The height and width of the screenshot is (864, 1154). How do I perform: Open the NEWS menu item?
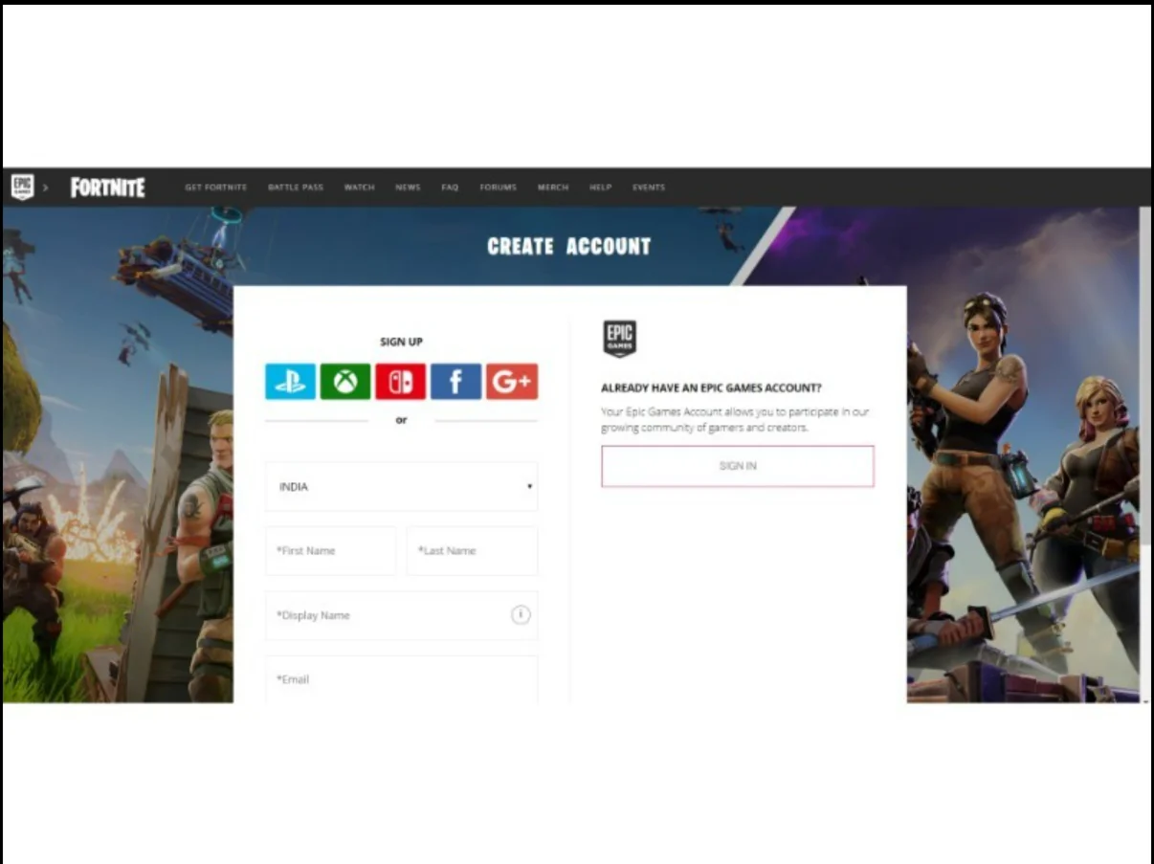click(x=408, y=188)
